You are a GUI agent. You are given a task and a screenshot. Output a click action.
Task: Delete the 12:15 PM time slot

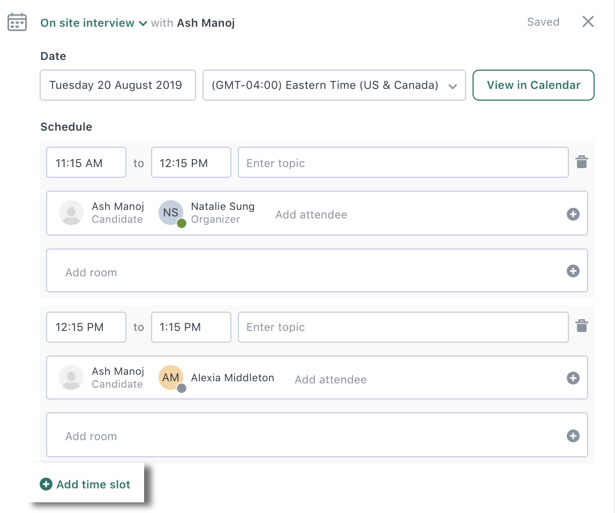(x=582, y=326)
